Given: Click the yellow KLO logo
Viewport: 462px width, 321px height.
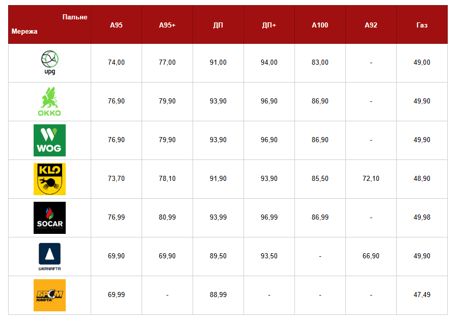Looking at the screenshot, I should [x=49, y=179].
